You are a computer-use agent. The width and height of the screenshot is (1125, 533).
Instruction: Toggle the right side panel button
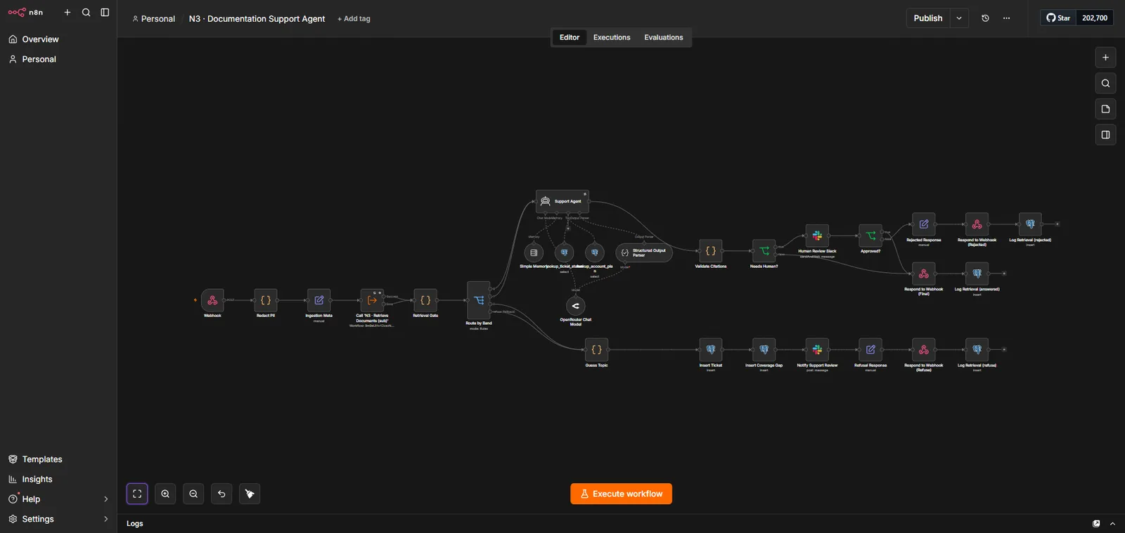1105,135
